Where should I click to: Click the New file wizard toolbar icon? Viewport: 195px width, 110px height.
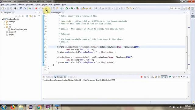coord(2,8)
